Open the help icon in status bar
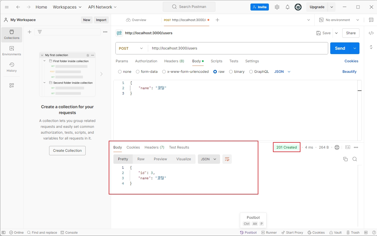Image resolution: width=377 pixels, height=236 pixels. coord(374,232)
